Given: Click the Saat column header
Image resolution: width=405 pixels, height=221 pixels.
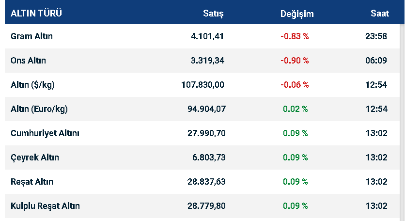Looking at the screenshot, I should [380, 13].
